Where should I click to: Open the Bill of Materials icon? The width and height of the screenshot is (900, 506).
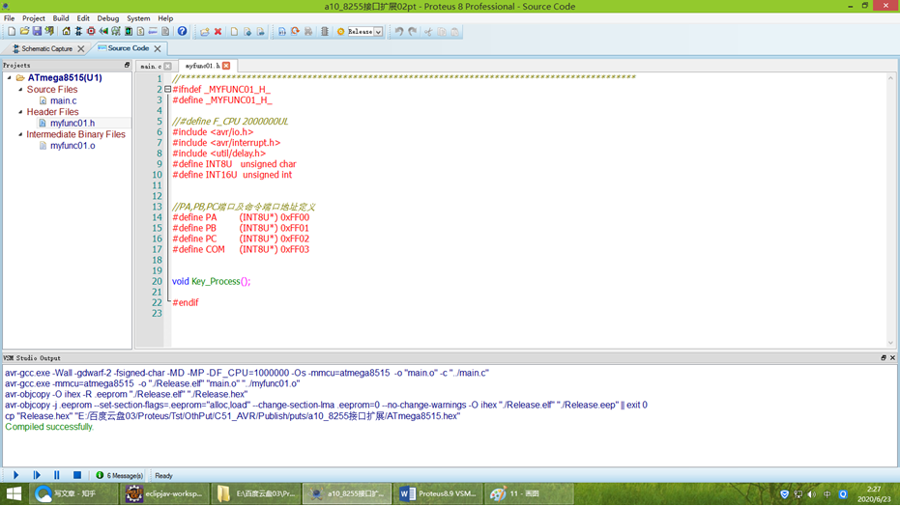coord(140,32)
